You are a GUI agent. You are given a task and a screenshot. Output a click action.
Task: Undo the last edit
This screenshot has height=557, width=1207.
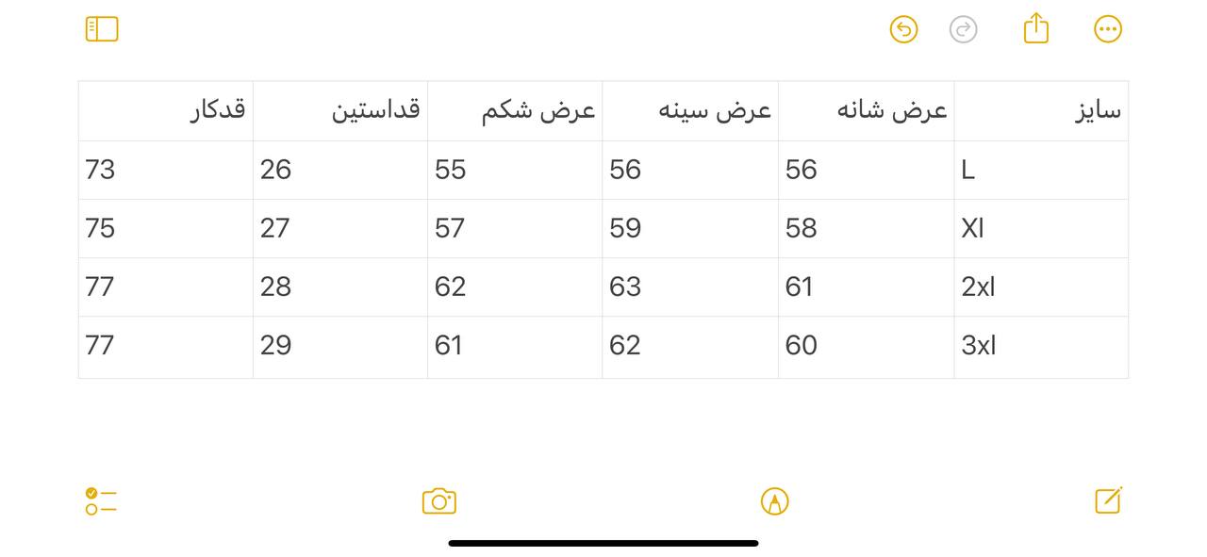903,29
